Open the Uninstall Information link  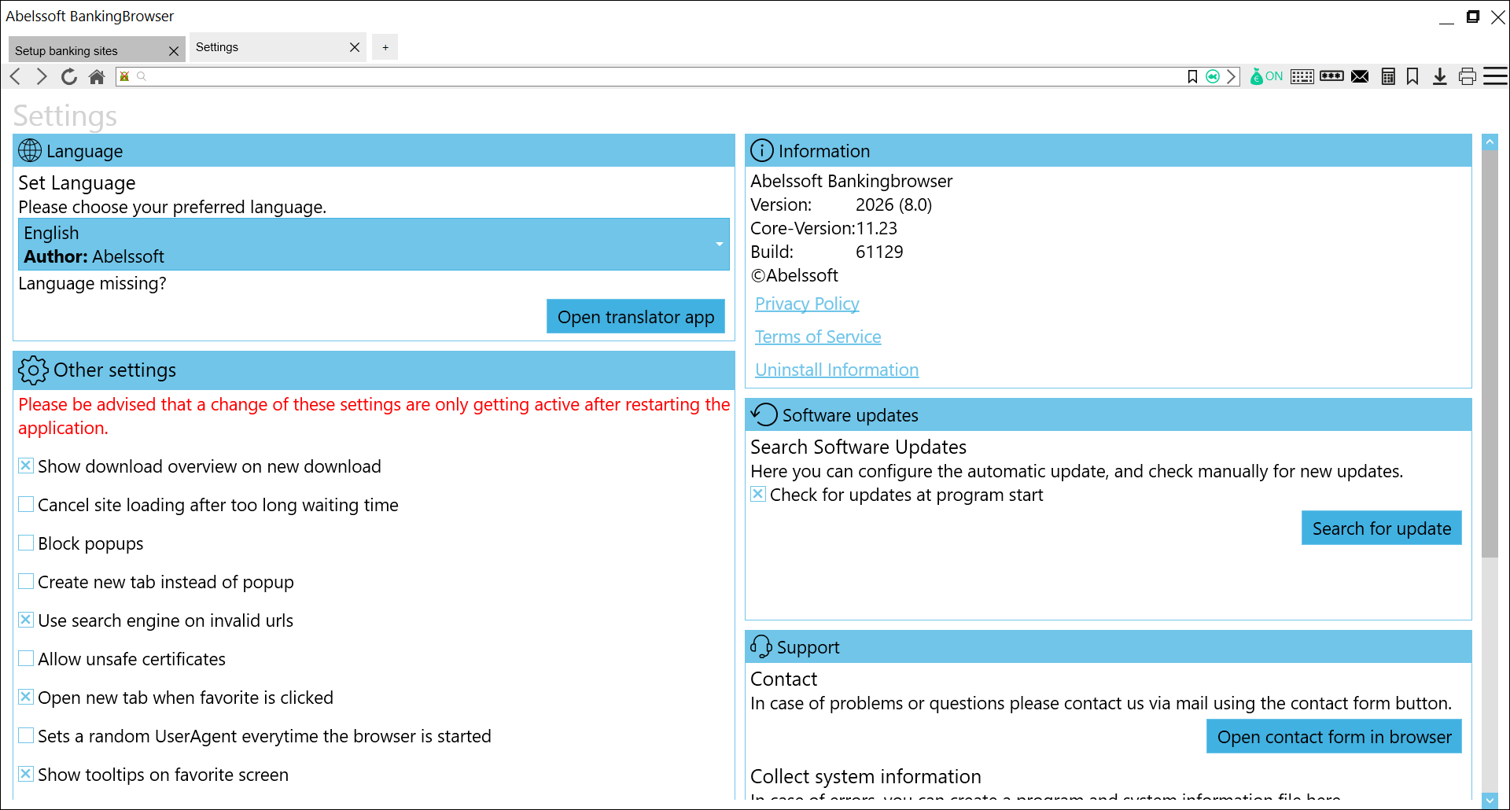(837, 370)
